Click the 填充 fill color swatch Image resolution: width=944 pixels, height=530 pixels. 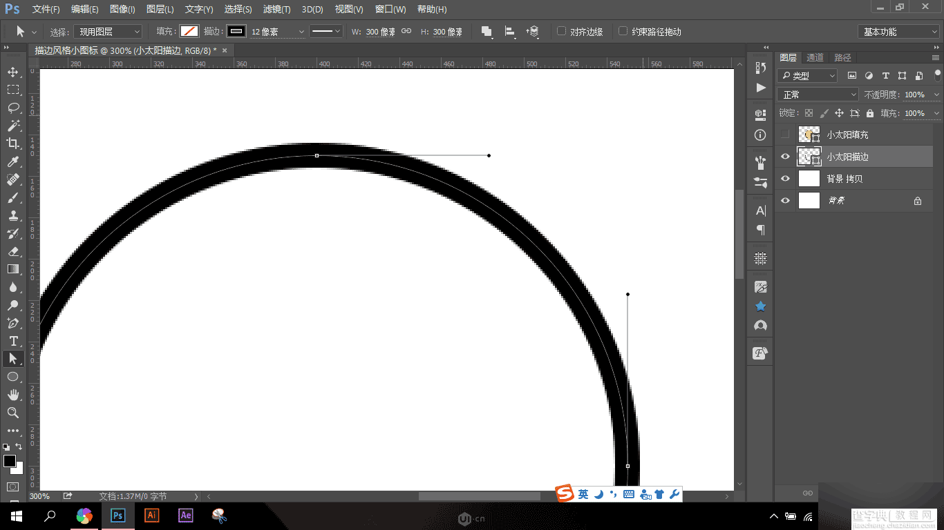click(x=189, y=31)
